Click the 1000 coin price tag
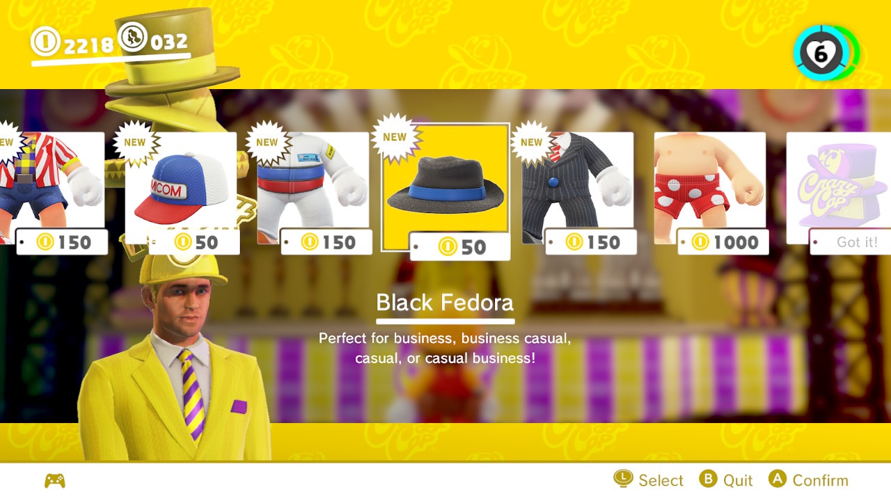Viewport: 891px width, 501px height. 723,242
